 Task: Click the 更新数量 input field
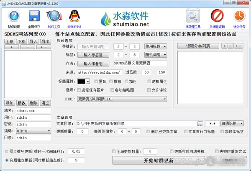[x=82, y=131]
